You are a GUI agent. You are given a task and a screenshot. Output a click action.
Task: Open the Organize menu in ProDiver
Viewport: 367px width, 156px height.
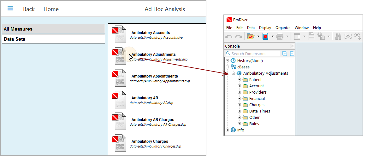coord(283,28)
